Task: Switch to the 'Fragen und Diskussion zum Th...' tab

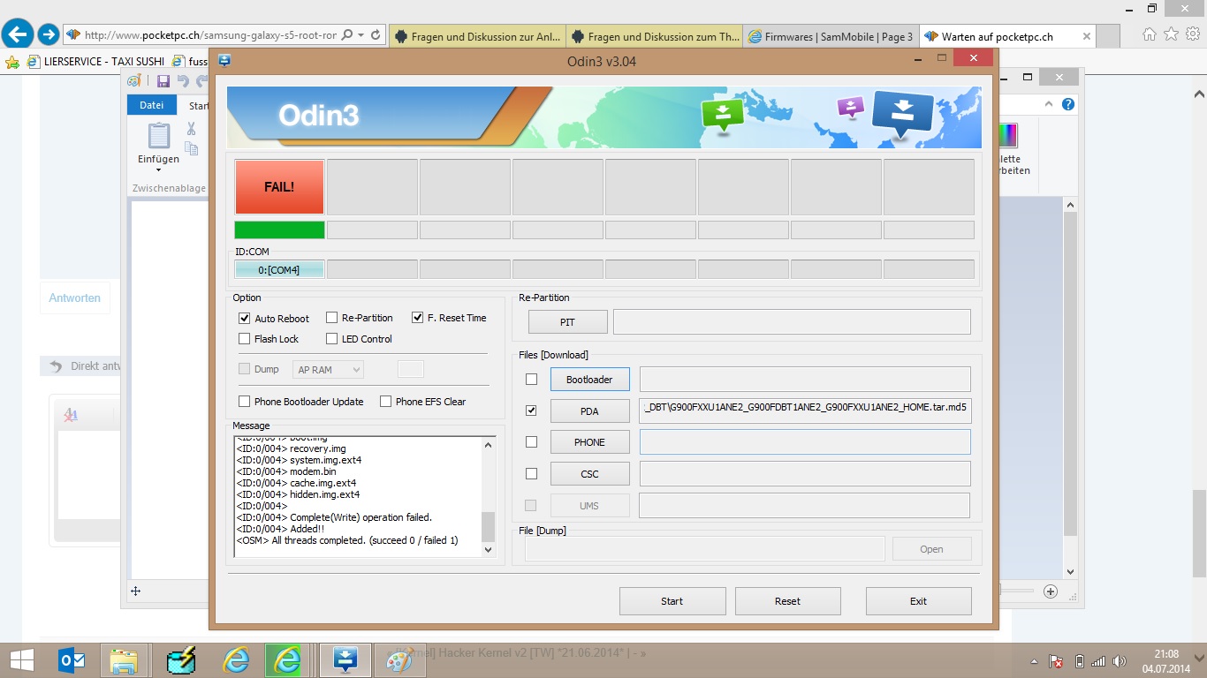Action: (x=655, y=36)
